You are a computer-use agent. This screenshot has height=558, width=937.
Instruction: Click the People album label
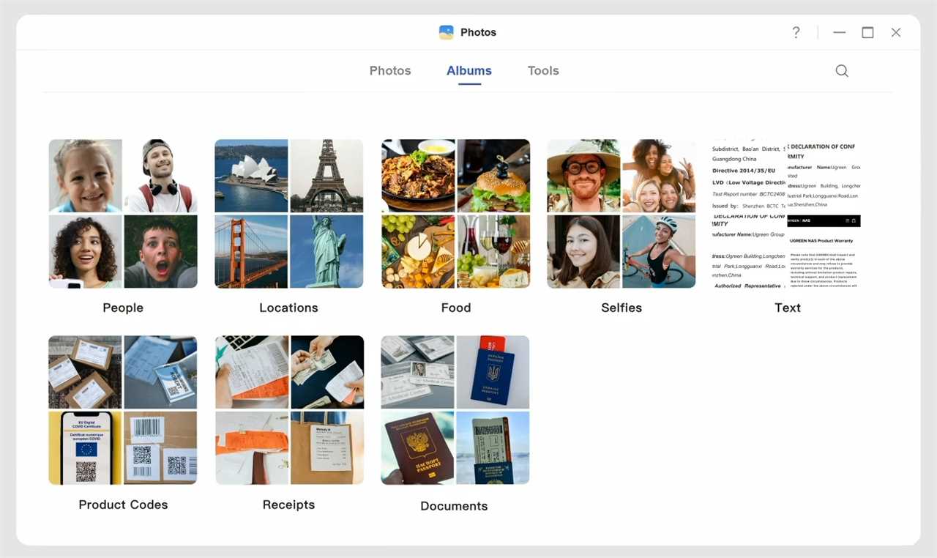click(123, 308)
